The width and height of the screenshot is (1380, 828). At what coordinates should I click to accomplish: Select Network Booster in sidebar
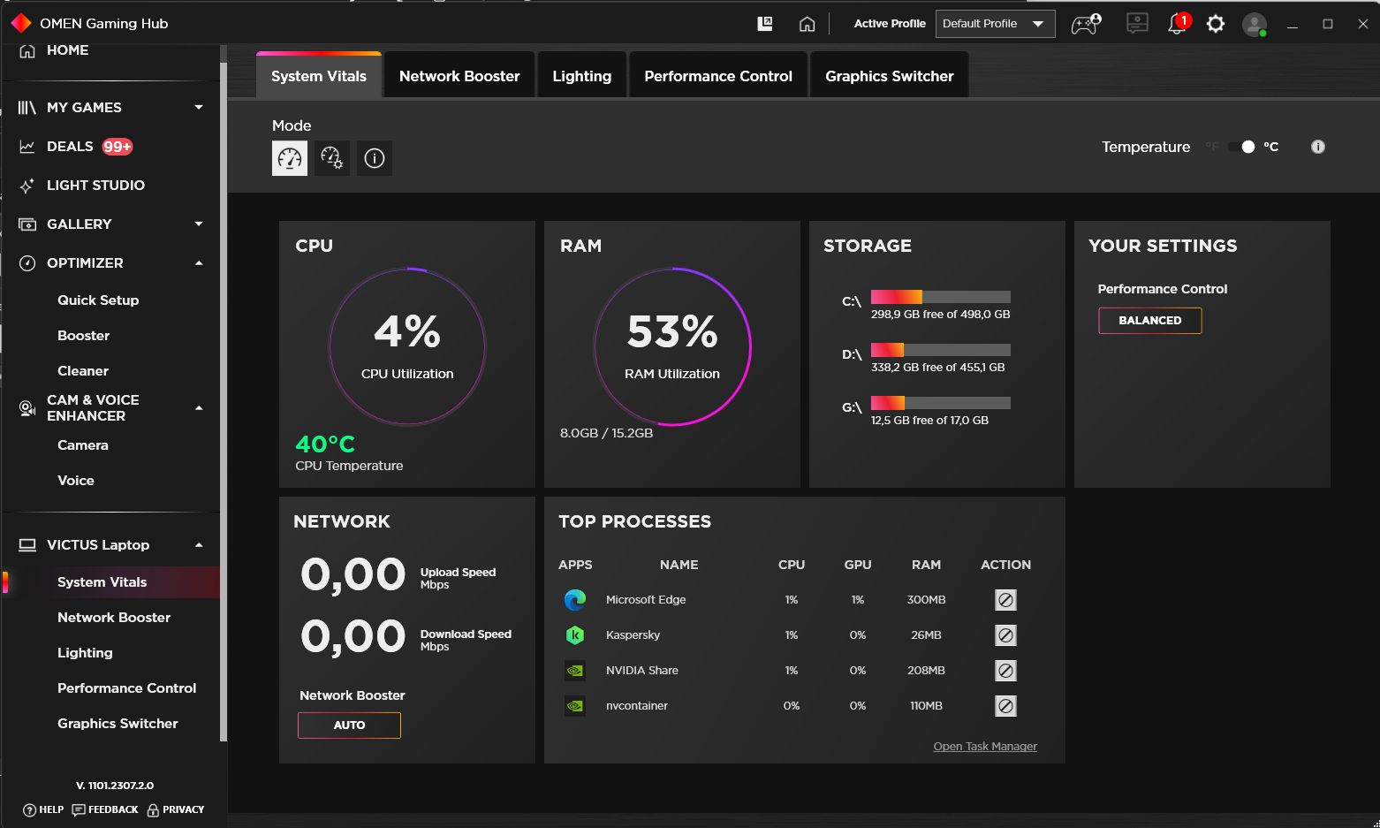114,618
